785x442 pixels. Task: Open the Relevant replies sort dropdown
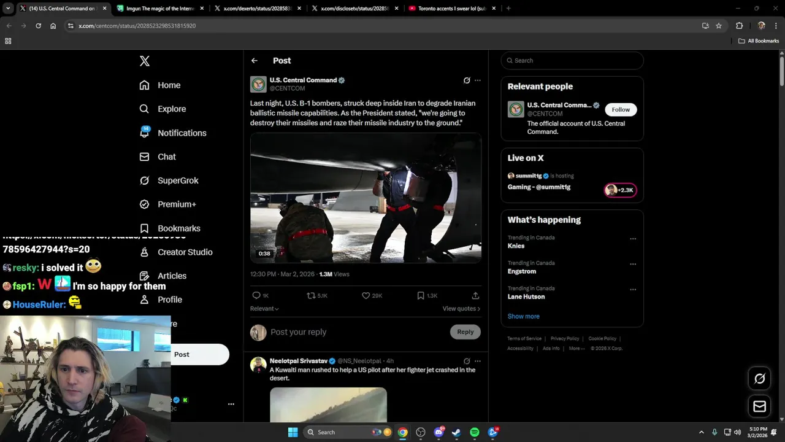(264, 309)
